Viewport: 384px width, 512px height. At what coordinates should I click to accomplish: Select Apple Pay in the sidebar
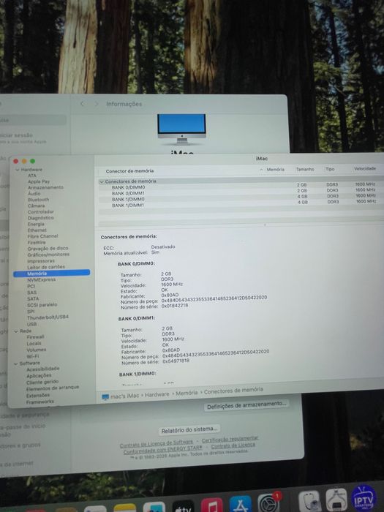[39, 181]
